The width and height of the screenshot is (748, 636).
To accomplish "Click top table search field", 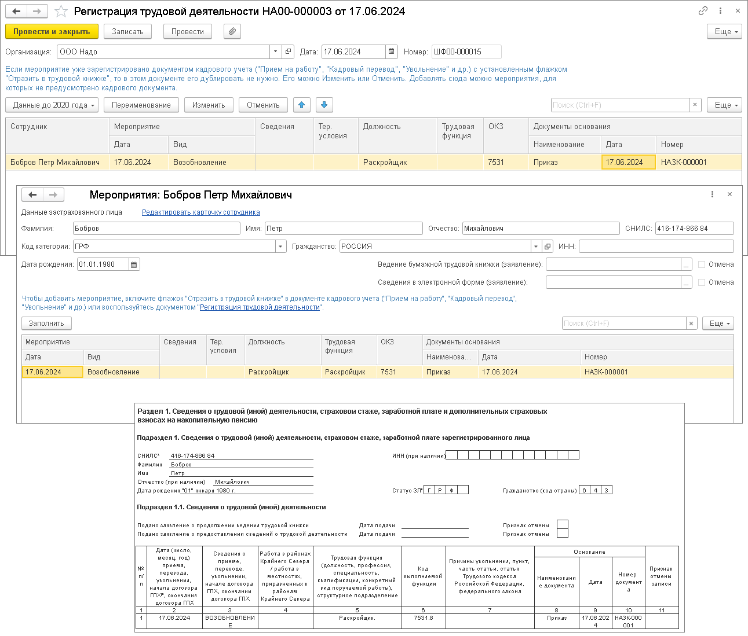I will [620, 105].
